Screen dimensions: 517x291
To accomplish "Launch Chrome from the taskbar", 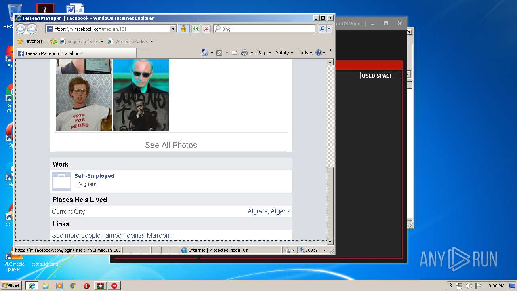I will tap(73, 285).
